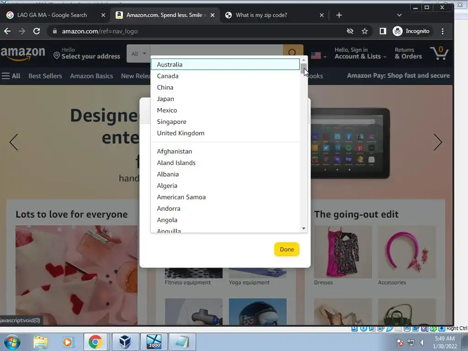Select Albania in the dropdown list

(x=225, y=174)
